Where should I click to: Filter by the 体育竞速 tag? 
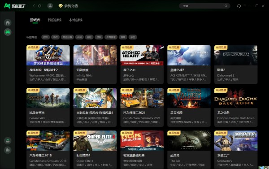[111, 37]
